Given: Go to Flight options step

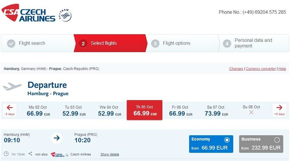Looking at the screenshot, I should pos(176,43).
